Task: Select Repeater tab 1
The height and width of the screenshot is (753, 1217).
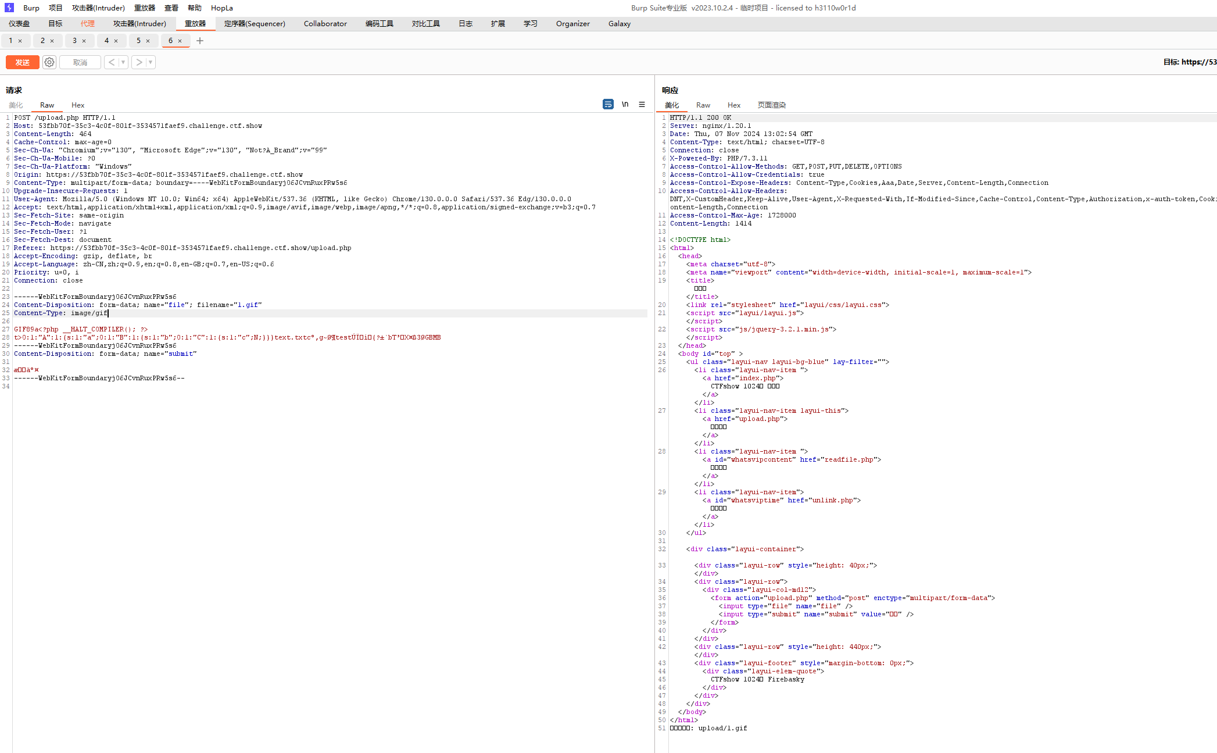Action: click(x=10, y=41)
